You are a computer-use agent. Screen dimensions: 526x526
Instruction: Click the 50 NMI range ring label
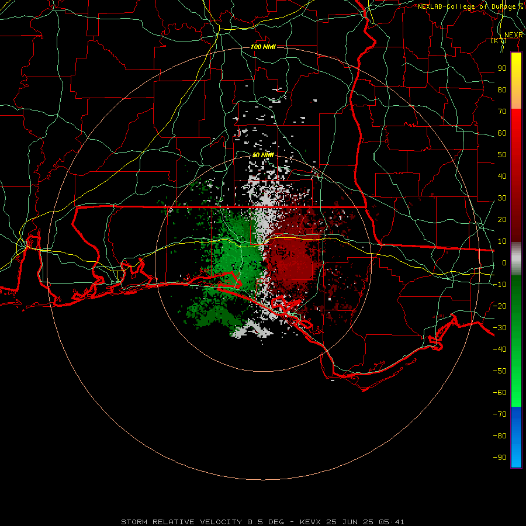click(263, 155)
